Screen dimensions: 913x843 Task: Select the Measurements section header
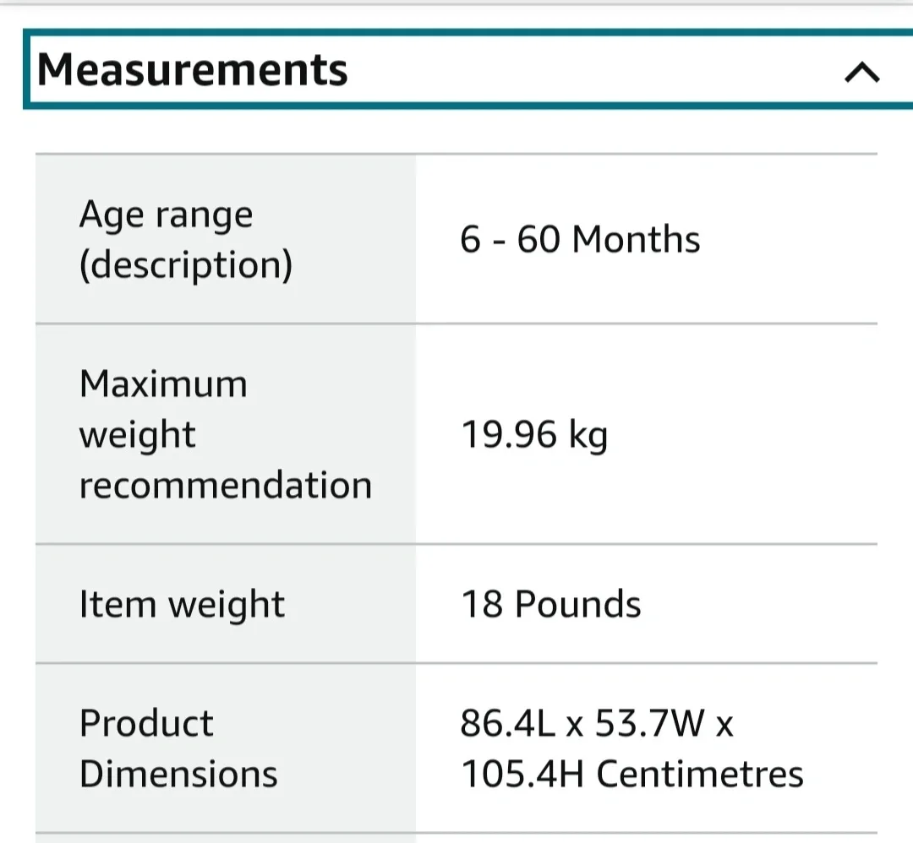pos(194,70)
